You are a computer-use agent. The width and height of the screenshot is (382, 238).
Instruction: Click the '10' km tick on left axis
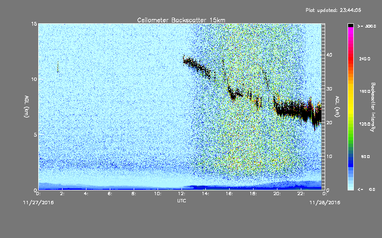click(34, 79)
